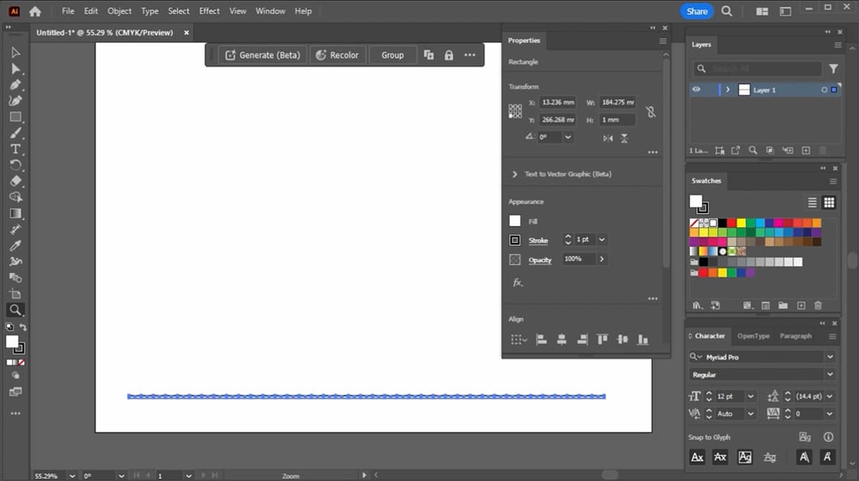Click the search icon near Share

[x=727, y=11]
